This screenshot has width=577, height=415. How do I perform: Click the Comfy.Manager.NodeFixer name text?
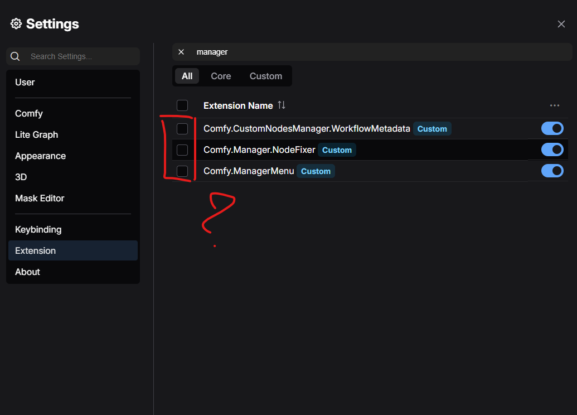click(259, 150)
